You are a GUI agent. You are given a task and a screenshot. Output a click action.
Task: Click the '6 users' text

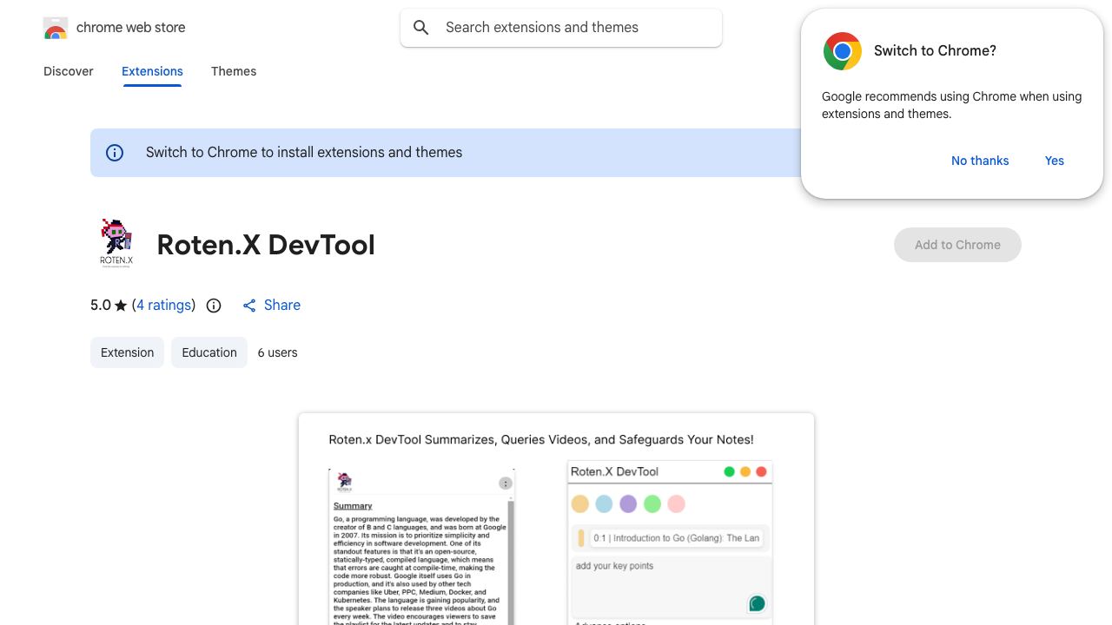click(x=278, y=352)
